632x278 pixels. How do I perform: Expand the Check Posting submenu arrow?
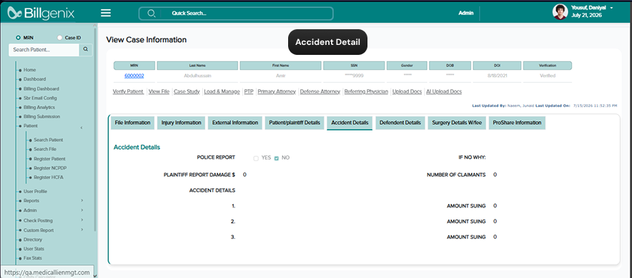(82, 220)
